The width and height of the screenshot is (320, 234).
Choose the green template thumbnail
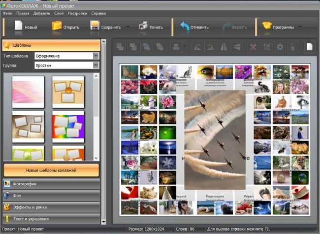[x=28, y=153]
